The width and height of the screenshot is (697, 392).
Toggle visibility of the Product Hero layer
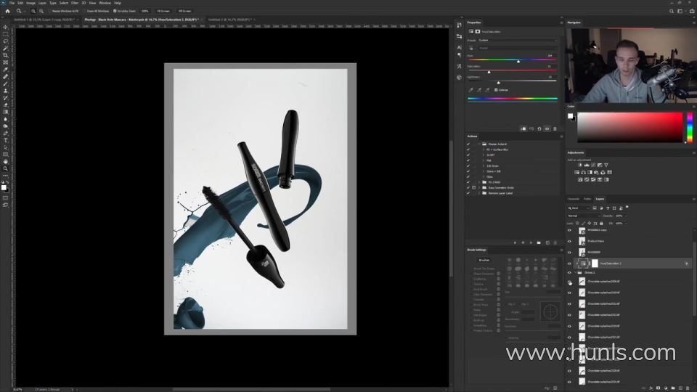click(569, 240)
